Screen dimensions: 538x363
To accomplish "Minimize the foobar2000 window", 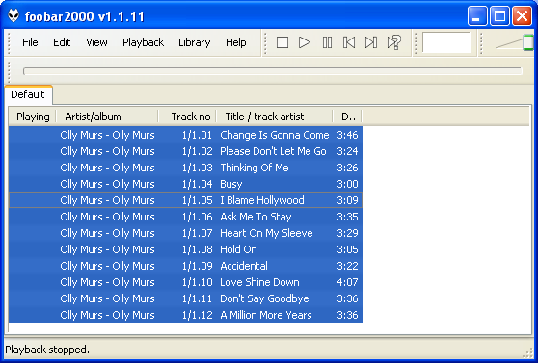I will pos(477,16).
